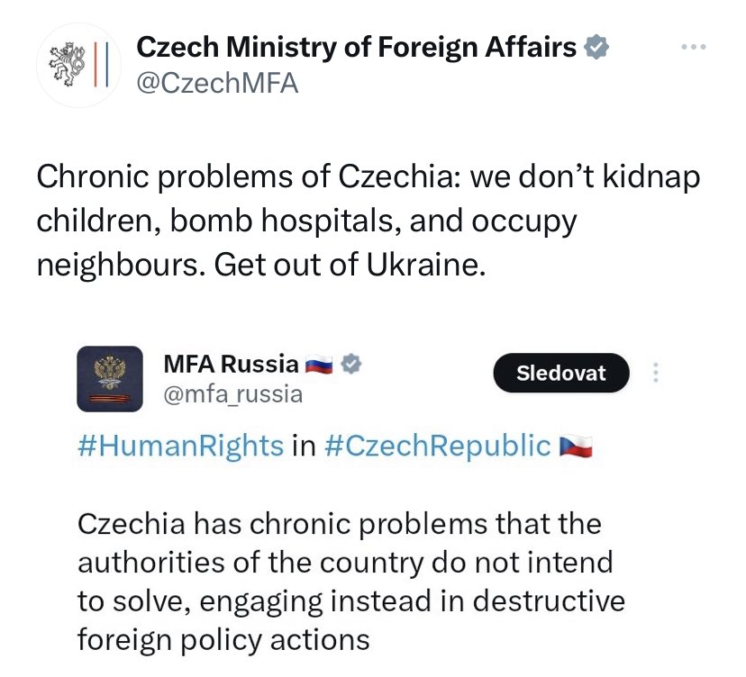Click the word 'in' between the hashtags
Screen dimensions: 746x677
[x=302, y=446]
